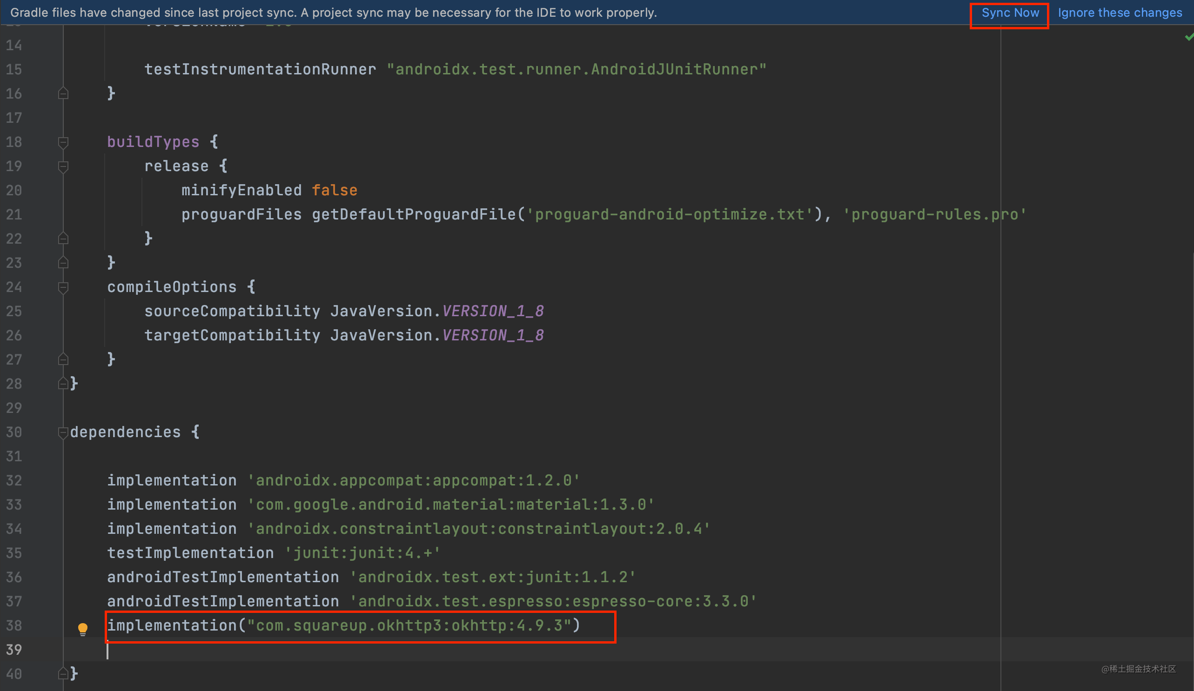The image size is (1194, 691).
Task: Collapse the release block fold marker
Action: [63, 166]
